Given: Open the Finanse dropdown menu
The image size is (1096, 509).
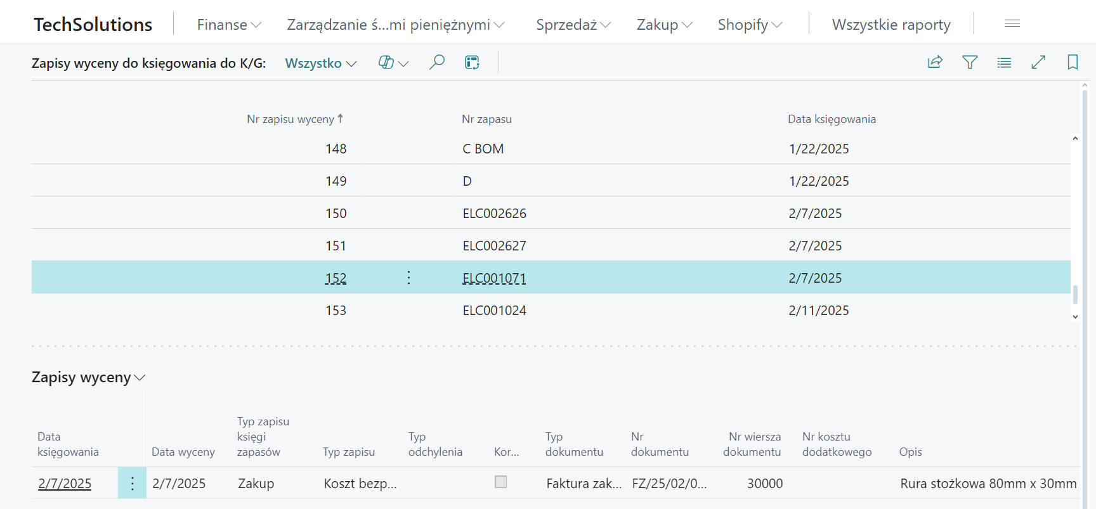Looking at the screenshot, I should click(x=228, y=25).
